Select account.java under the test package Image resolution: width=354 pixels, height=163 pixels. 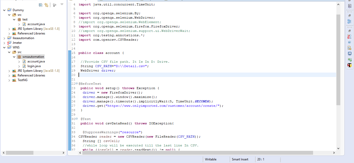pyautogui.click(x=36, y=24)
